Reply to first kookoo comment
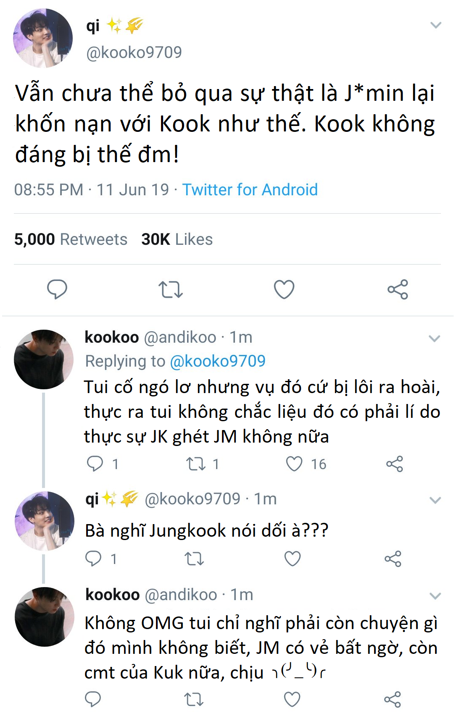The width and height of the screenshot is (454, 716). click(95, 464)
